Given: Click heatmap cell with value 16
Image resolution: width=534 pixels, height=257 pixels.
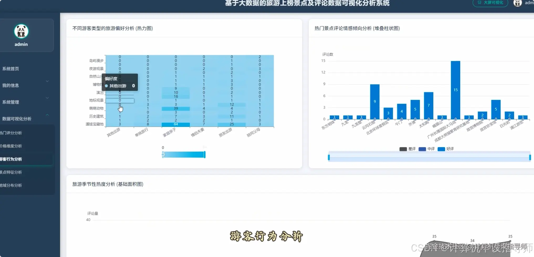Looking at the screenshot, I should pos(176,97).
